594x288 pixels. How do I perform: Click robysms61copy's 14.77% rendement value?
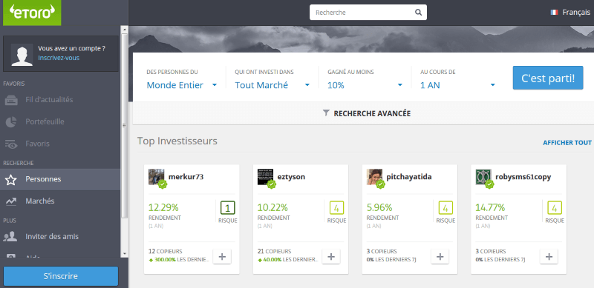[490, 207]
